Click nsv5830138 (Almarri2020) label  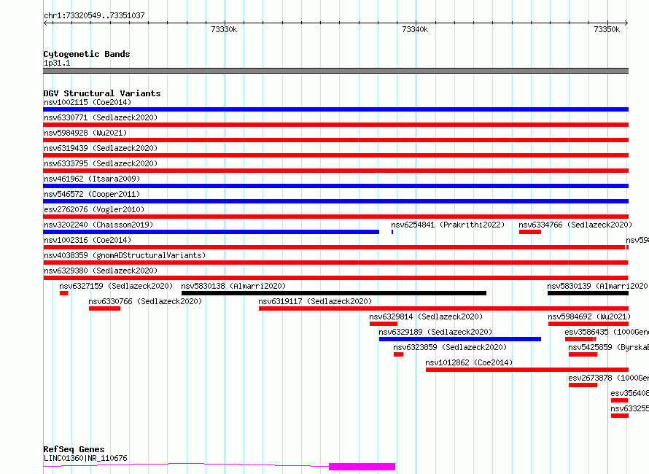coord(233,286)
